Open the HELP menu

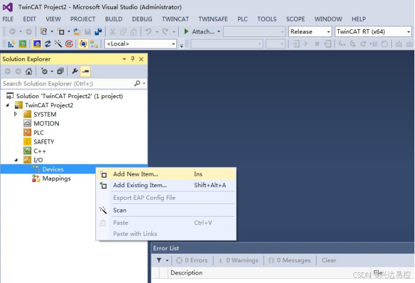359,19
